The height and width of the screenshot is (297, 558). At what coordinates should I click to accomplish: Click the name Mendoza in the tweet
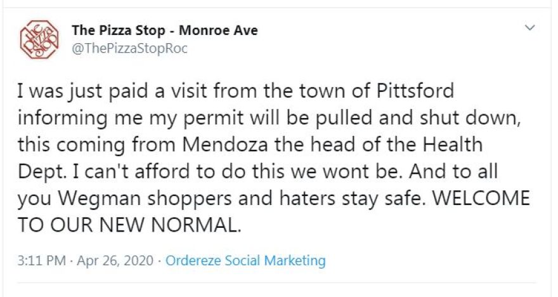pos(225,145)
